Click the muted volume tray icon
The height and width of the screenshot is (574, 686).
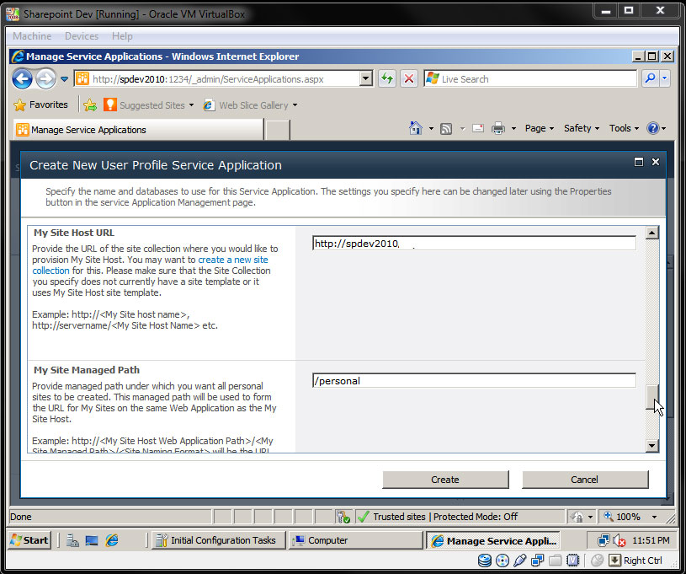click(x=619, y=540)
